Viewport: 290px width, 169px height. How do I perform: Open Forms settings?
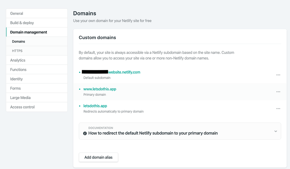(37, 88)
